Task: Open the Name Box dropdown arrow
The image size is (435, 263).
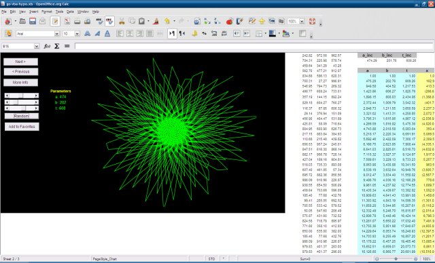Action: click(x=37, y=46)
